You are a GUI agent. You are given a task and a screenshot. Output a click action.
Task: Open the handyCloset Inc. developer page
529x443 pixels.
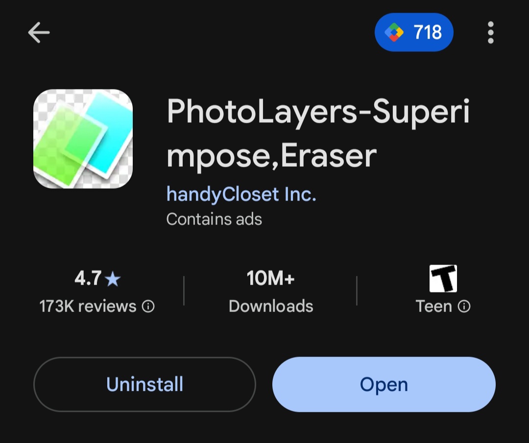[241, 195]
